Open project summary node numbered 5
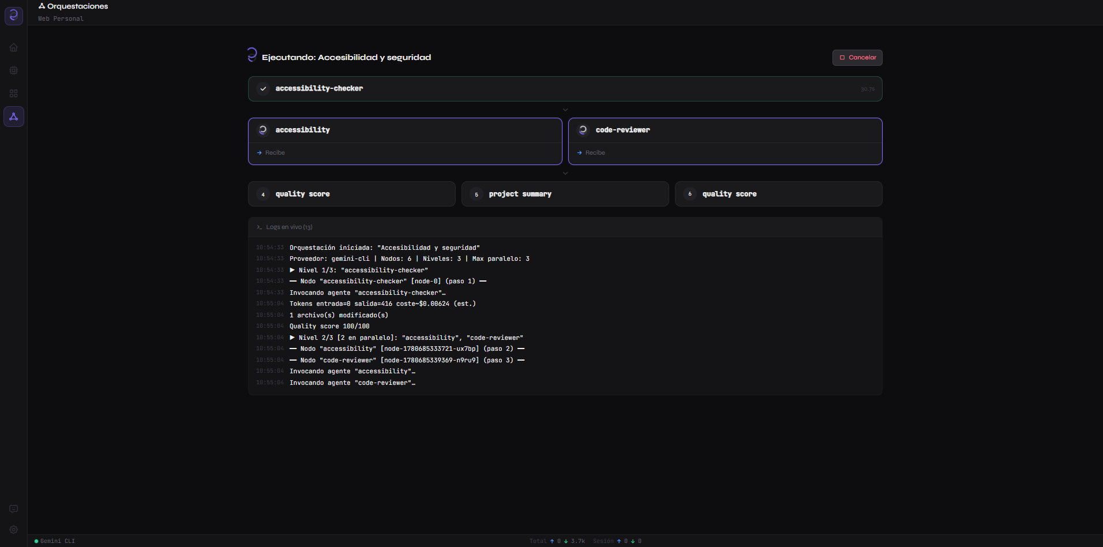The width and height of the screenshot is (1103, 547). 565,194
